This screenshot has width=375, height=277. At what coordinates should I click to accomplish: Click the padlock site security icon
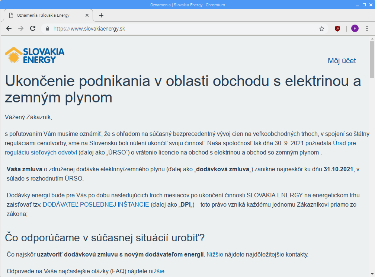47,29
